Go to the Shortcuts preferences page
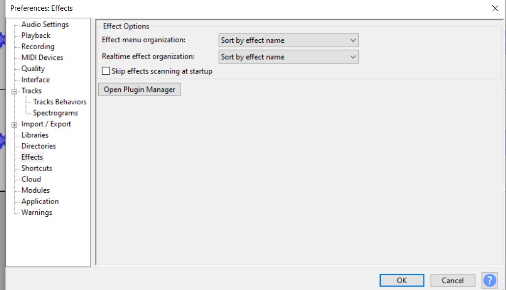The height and width of the screenshot is (290, 506). 37,168
